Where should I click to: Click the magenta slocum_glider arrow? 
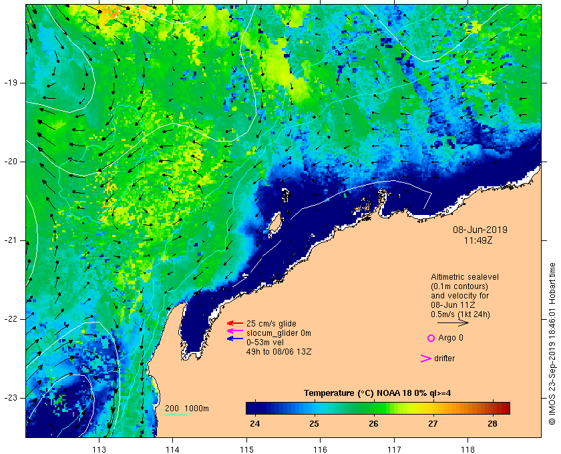(x=235, y=331)
